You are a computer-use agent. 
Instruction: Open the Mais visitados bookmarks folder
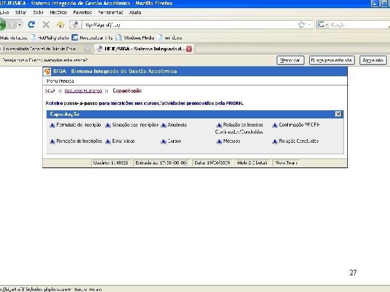14,38
